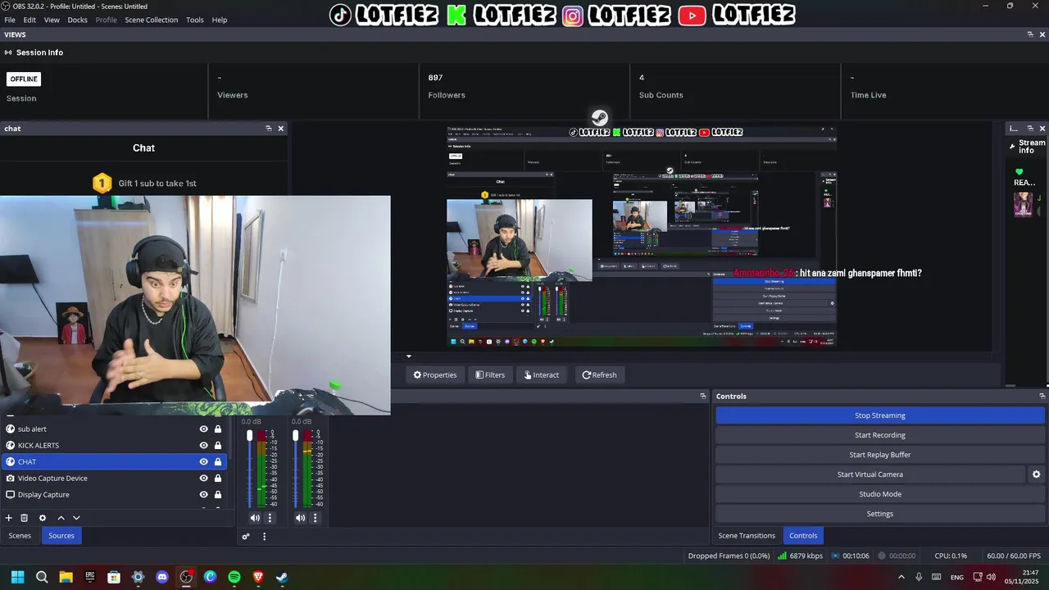
Task: Click the browser source icon of sub alert
Action: [11, 429]
